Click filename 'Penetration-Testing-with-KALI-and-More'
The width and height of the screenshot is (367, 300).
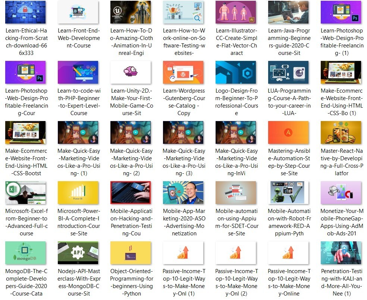point(342,282)
